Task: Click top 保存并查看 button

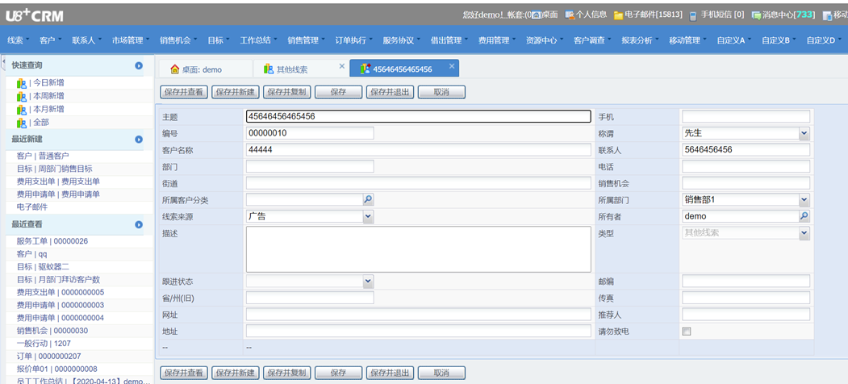Action: coord(185,92)
